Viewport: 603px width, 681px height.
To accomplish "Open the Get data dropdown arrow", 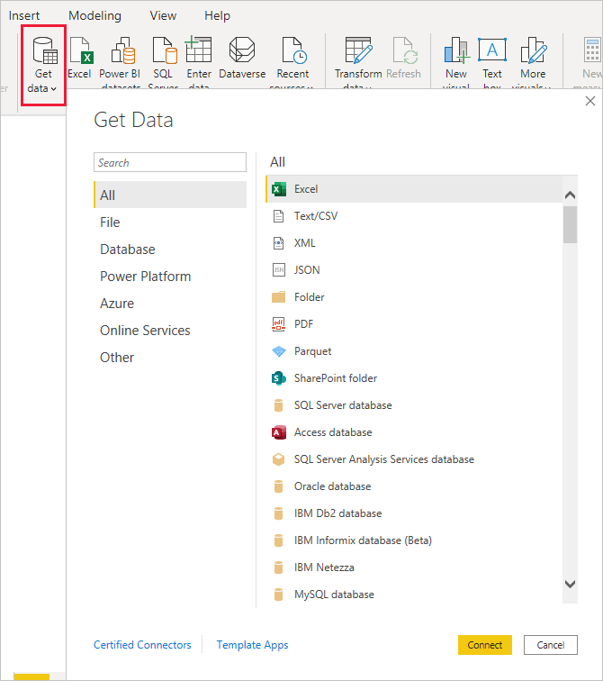I will point(54,88).
